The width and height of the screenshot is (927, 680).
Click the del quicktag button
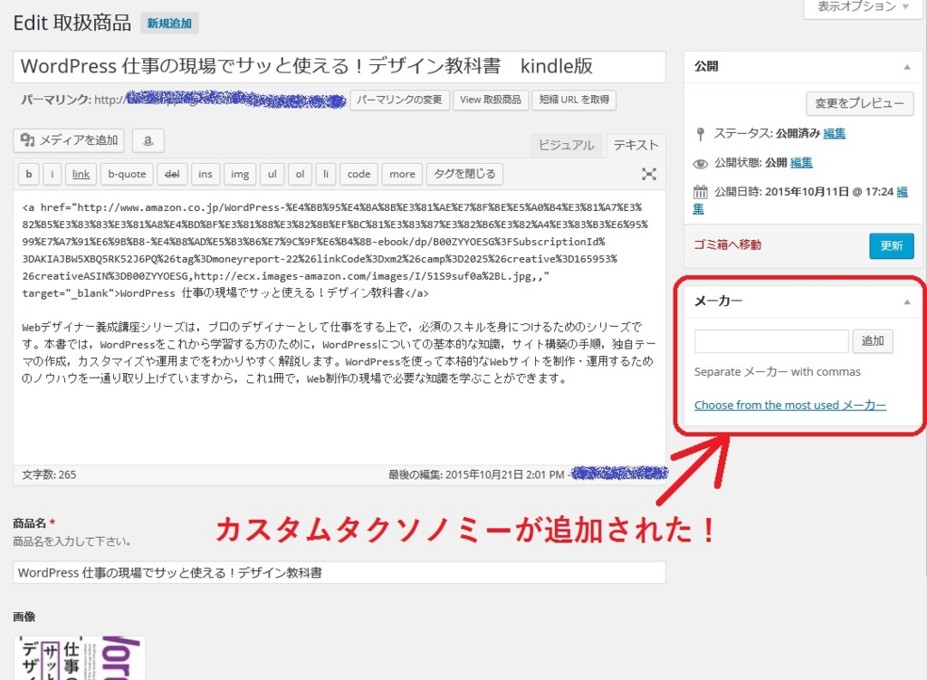172,174
